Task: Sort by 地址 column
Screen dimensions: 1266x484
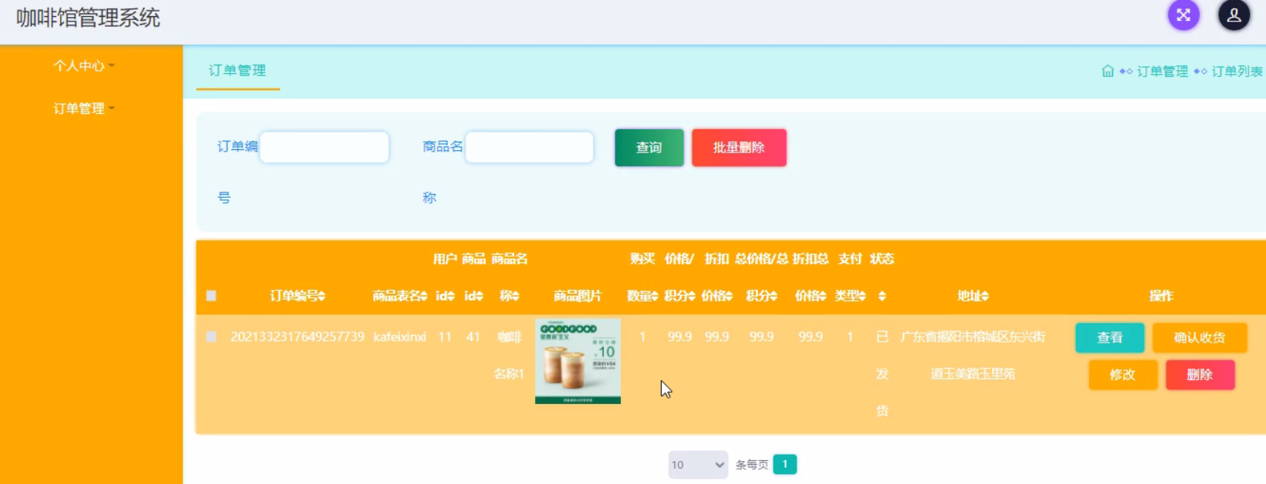Action: (x=973, y=295)
